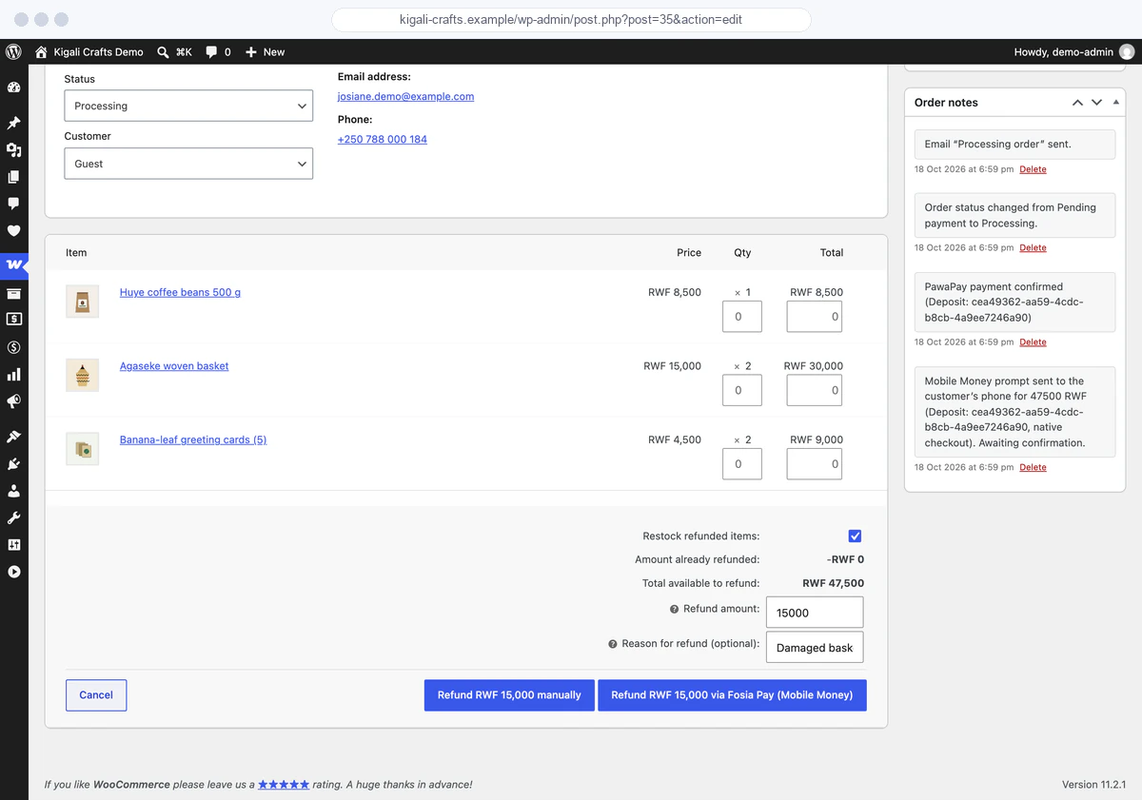Open Howdy, demo-admin account menu
This screenshot has height=800, width=1142.
pyautogui.click(x=1074, y=52)
